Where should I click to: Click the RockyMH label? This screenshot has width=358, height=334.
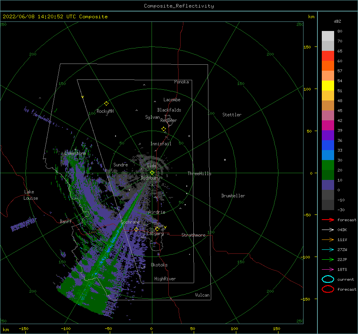point(105,111)
